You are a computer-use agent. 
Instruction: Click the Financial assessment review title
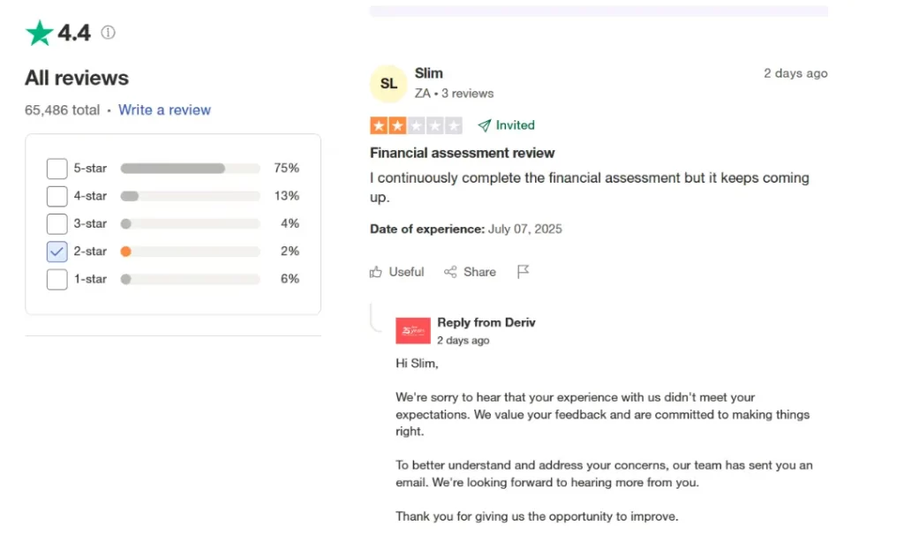[x=462, y=153]
